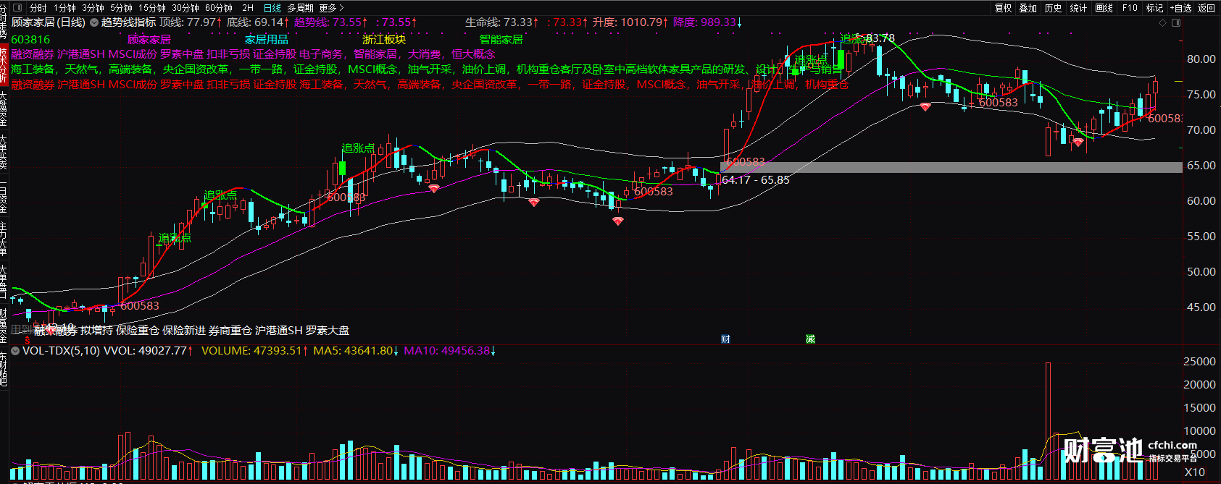Click the red gem marker below 追涨点 near 65

pyautogui.click(x=434, y=188)
